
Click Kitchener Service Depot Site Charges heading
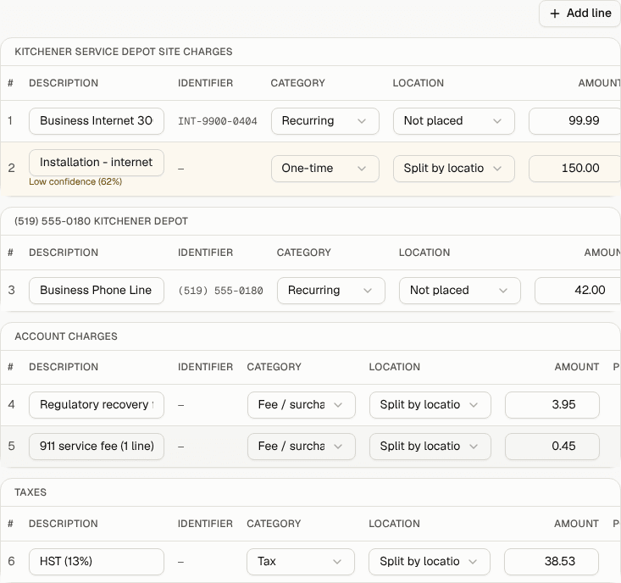tap(124, 52)
